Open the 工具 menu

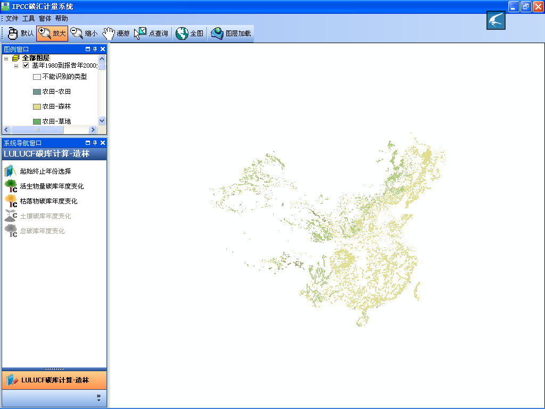28,19
